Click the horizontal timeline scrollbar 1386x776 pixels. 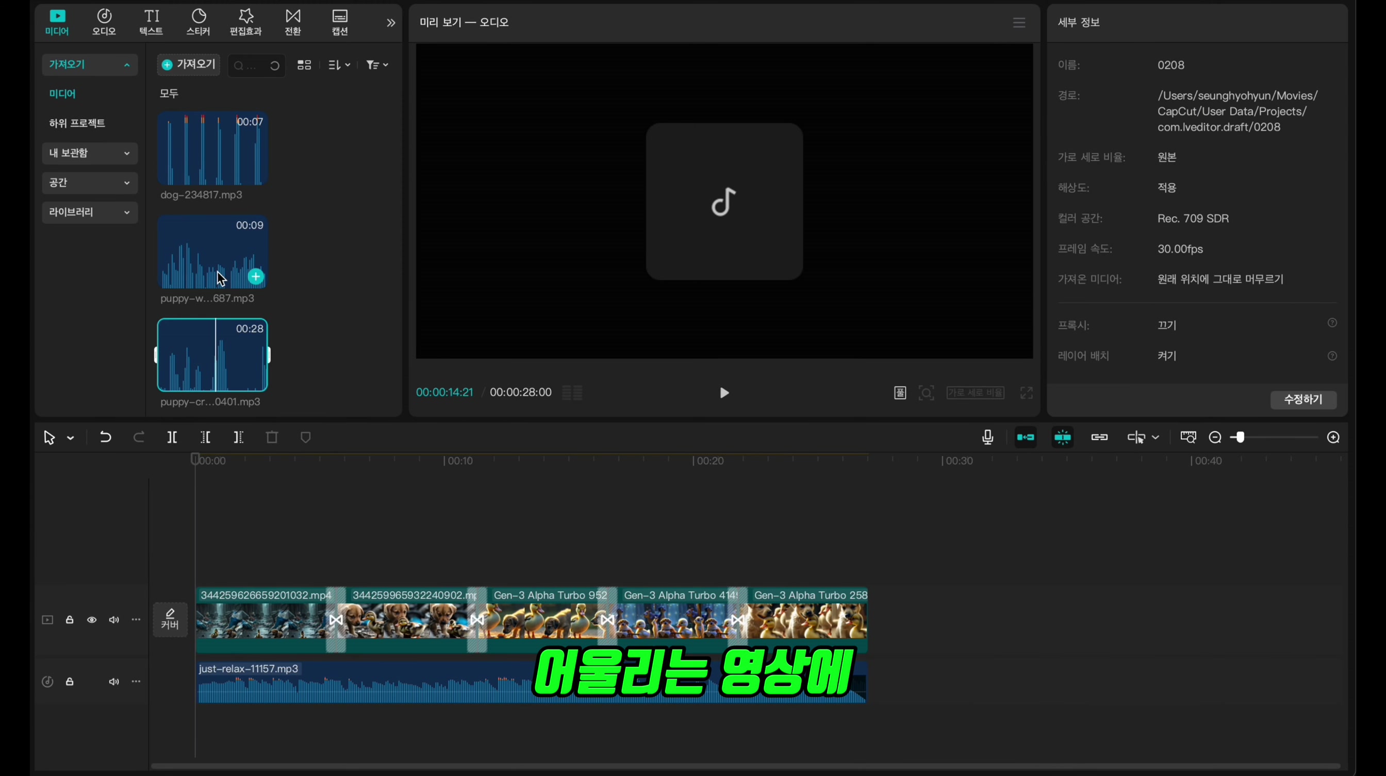tap(745, 766)
